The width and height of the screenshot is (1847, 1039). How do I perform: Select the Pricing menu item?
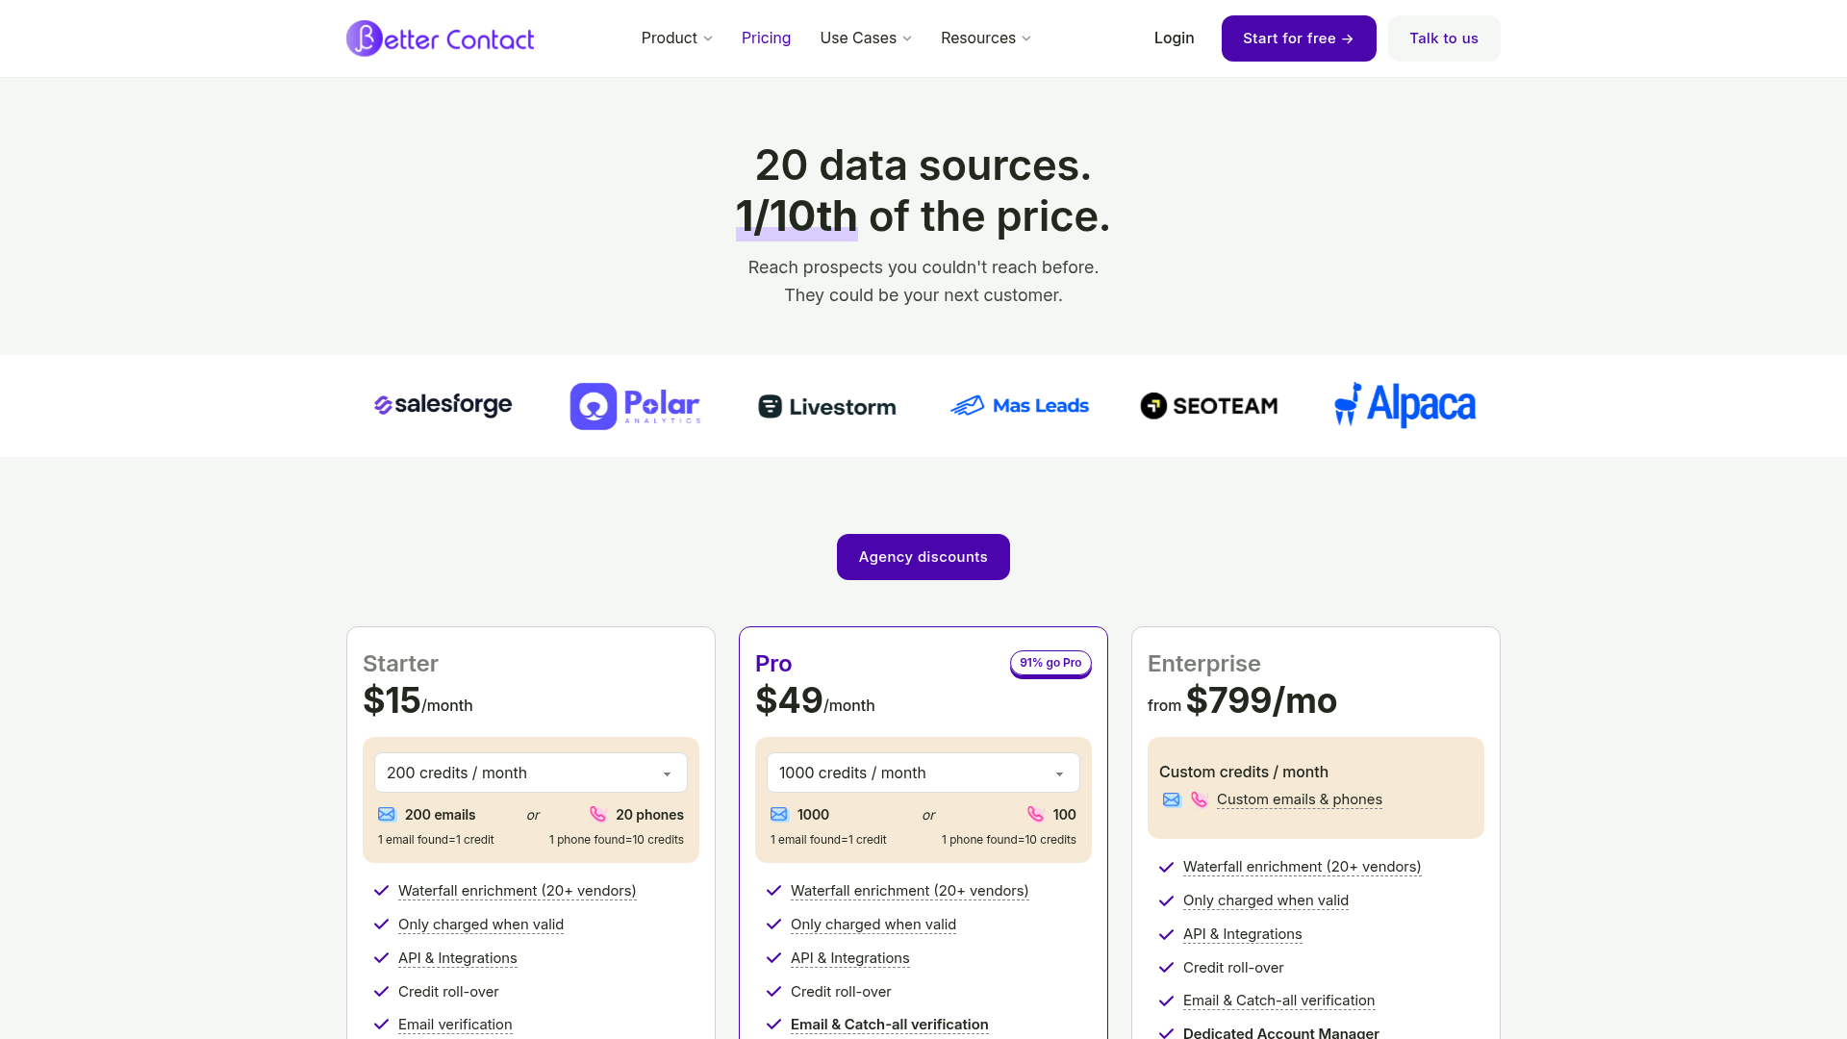[766, 38]
